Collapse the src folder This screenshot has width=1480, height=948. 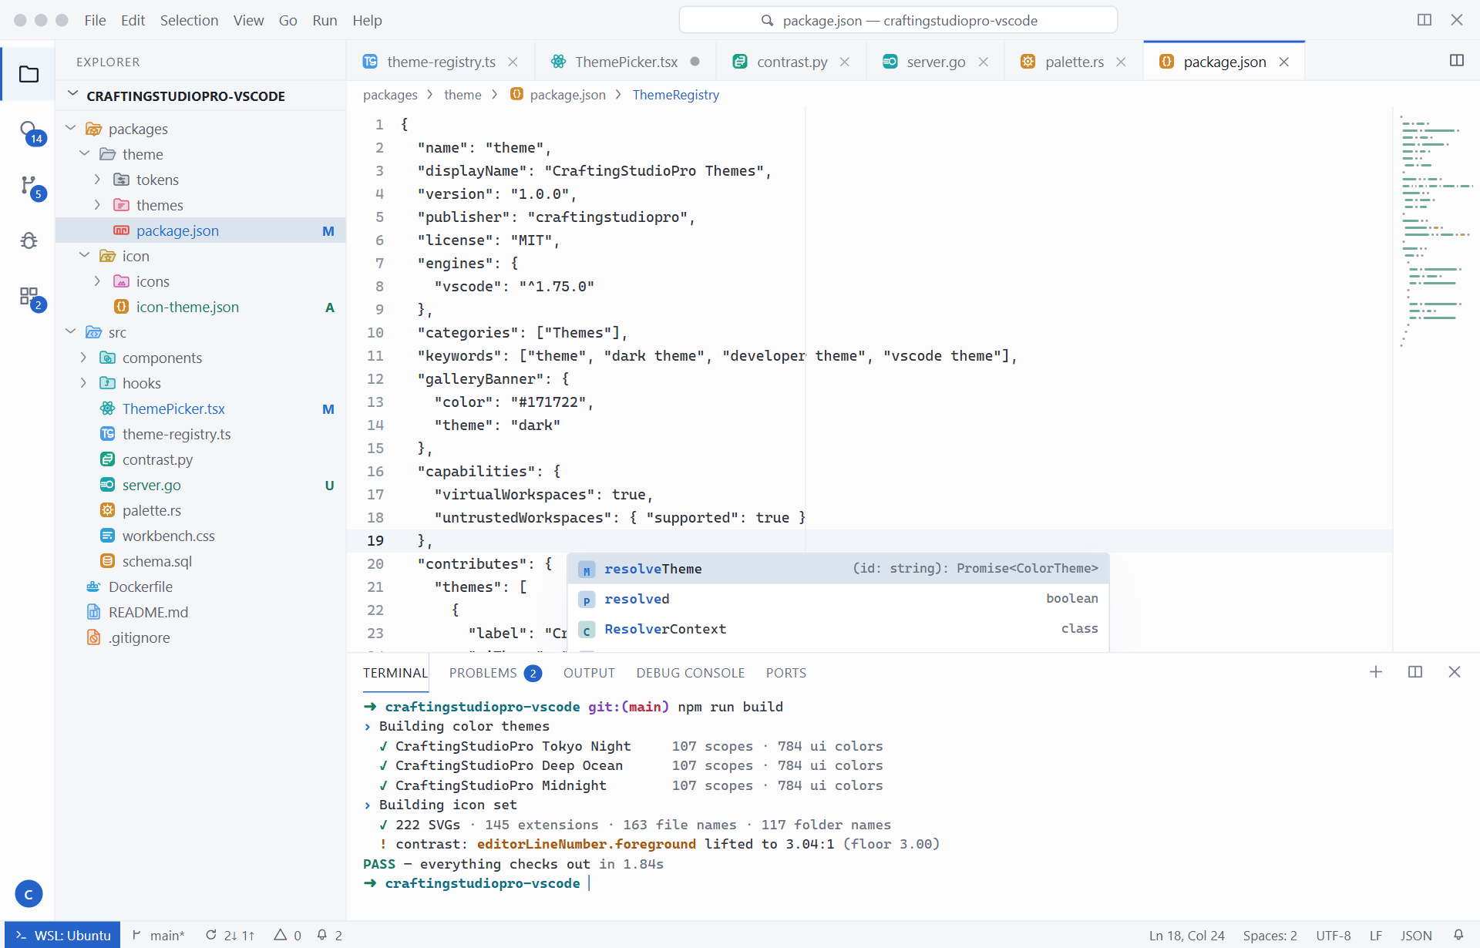pos(200,332)
